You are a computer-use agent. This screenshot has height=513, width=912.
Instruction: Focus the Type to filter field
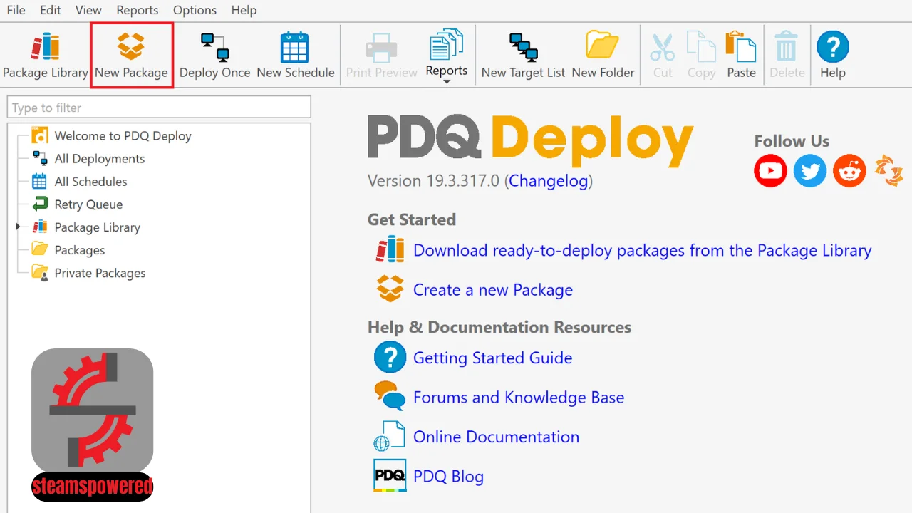point(159,108)
